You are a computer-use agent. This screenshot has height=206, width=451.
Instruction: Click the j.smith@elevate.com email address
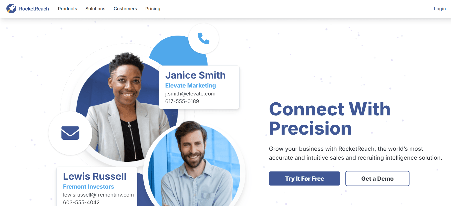190,94
